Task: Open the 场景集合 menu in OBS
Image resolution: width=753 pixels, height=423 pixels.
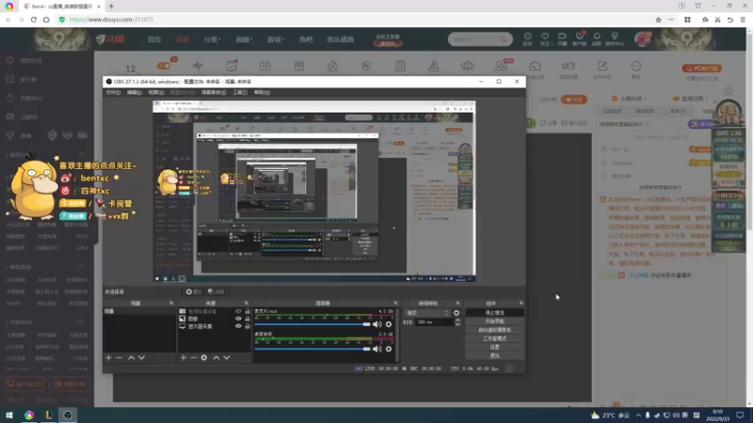Action: pos(214,92)
